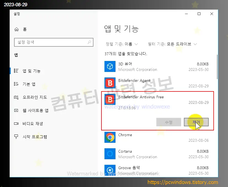Open the 오프라인 지도 section

35,97
